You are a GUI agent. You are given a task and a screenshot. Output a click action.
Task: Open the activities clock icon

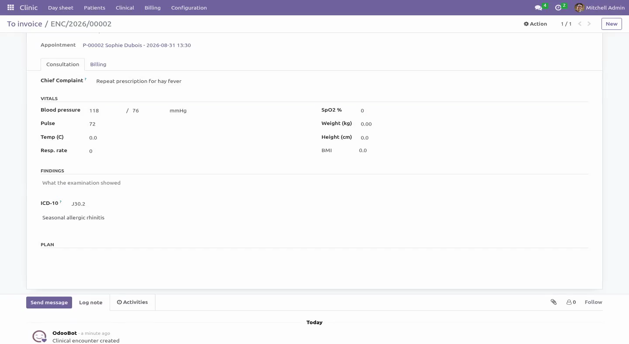coord(558,8)
